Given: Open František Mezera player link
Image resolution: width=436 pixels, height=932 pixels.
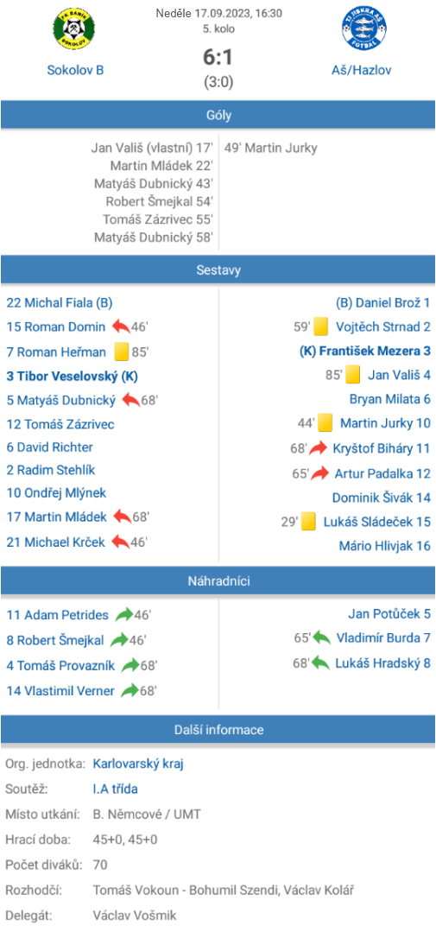Looking at the screenshot, I should [x=366, y=351].
